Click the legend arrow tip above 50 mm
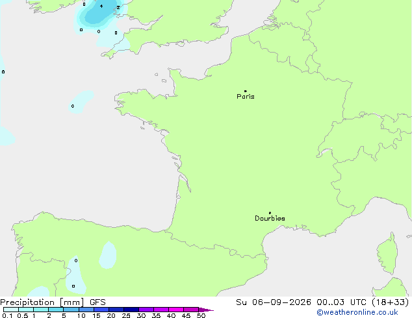Screen dimensions: 412x318 206,310
